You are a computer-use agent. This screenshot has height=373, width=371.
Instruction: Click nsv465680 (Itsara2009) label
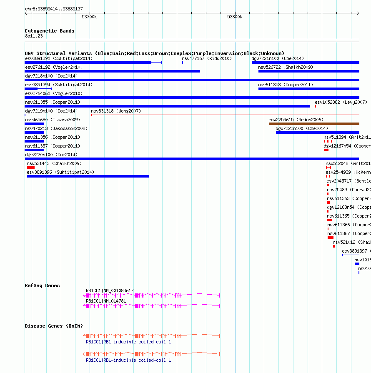pos(53,120)
